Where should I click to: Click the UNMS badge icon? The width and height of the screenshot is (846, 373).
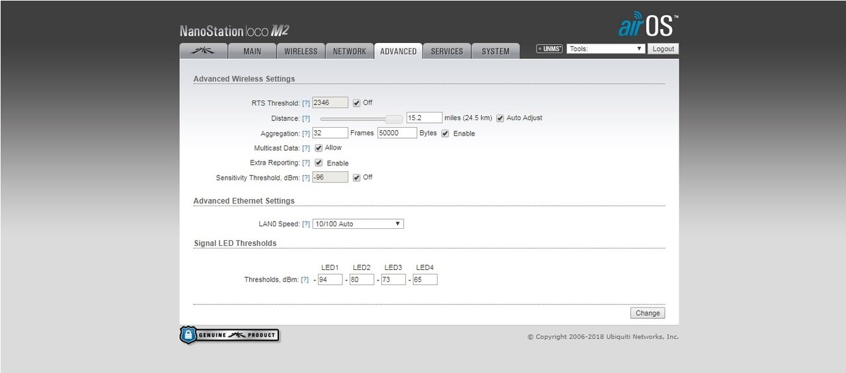pos(549,49)
